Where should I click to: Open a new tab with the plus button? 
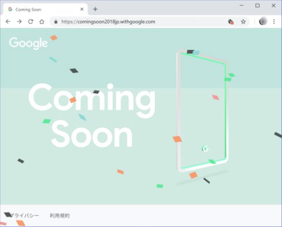coord(95,9)
